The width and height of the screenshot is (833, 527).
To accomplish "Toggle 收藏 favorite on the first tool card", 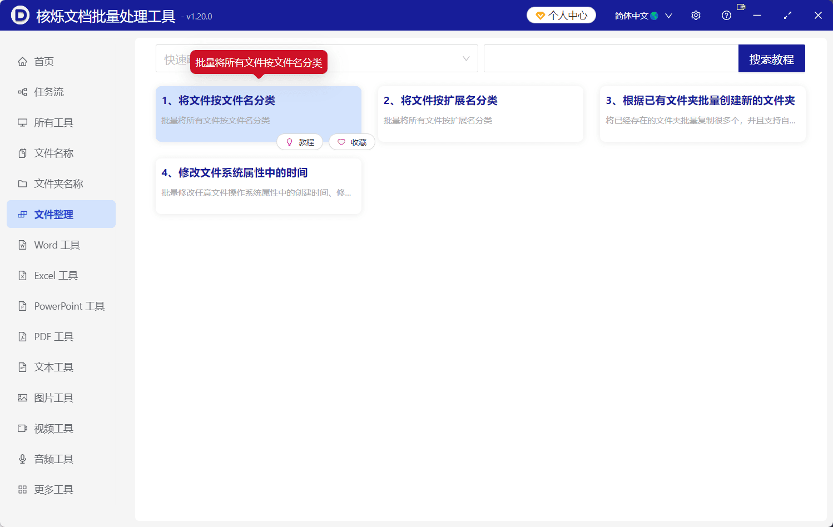I will (x=351, y=142).
